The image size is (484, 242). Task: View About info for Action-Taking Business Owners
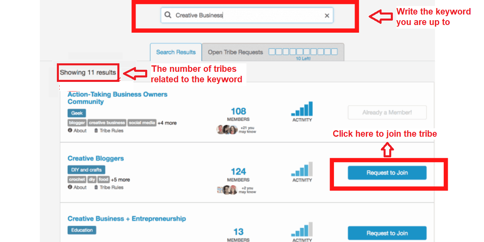(77, 131)
